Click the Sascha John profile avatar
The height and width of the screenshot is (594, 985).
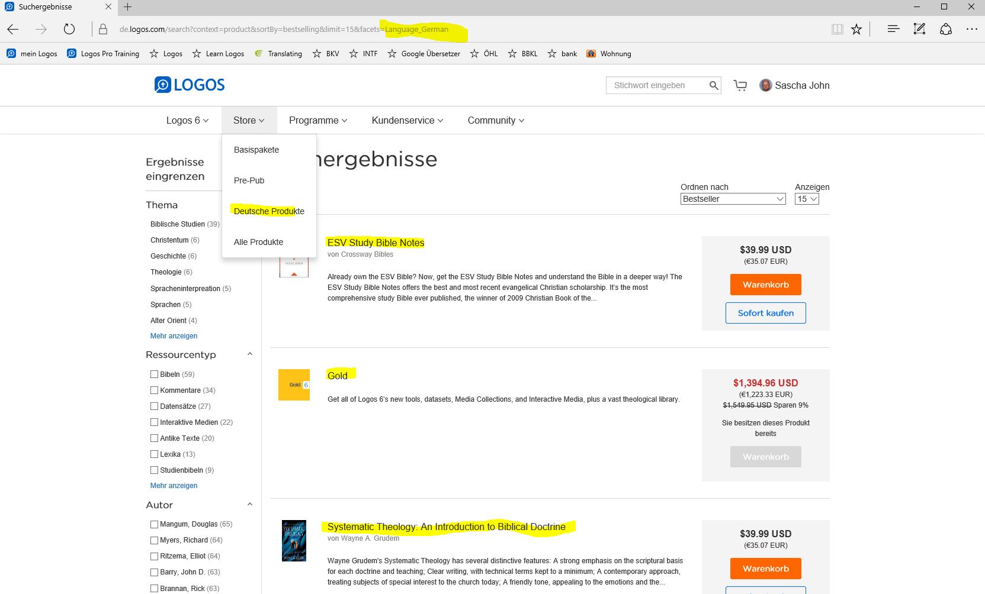[x=766, y=85]
